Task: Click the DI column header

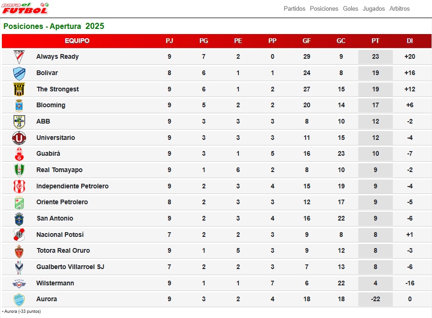Action: click(410, 41)
